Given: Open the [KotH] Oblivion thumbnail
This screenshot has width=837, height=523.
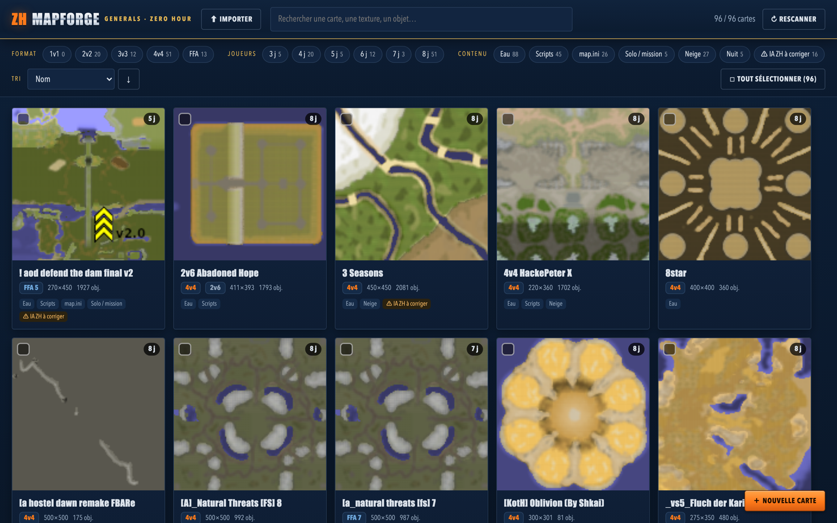Looking at the screenshot, I should click(573, 414).
